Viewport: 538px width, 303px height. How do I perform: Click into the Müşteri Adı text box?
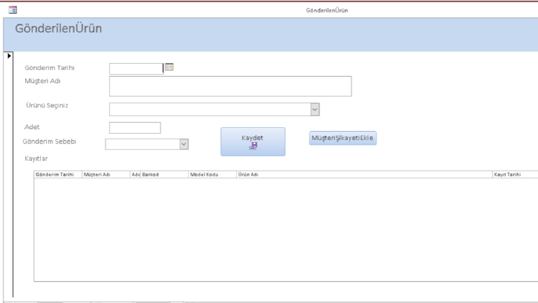230,86
